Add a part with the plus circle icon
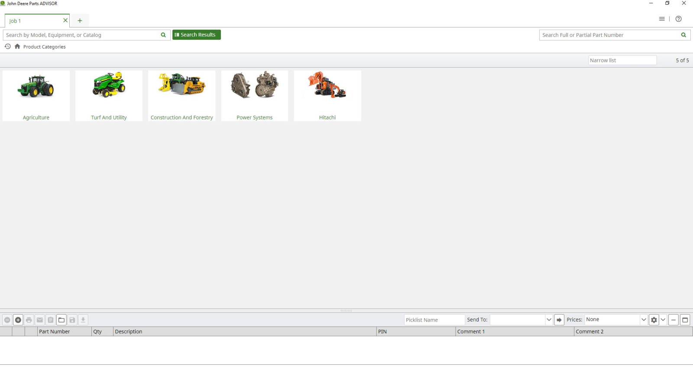The height and width of the screenshot is (367, 693). pyautogui.click(x=18, y=320)
